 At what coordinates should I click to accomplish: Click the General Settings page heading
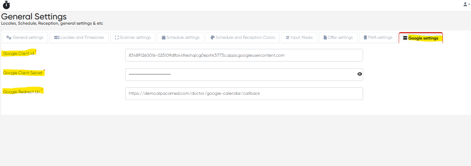click(x=34, y=17)
